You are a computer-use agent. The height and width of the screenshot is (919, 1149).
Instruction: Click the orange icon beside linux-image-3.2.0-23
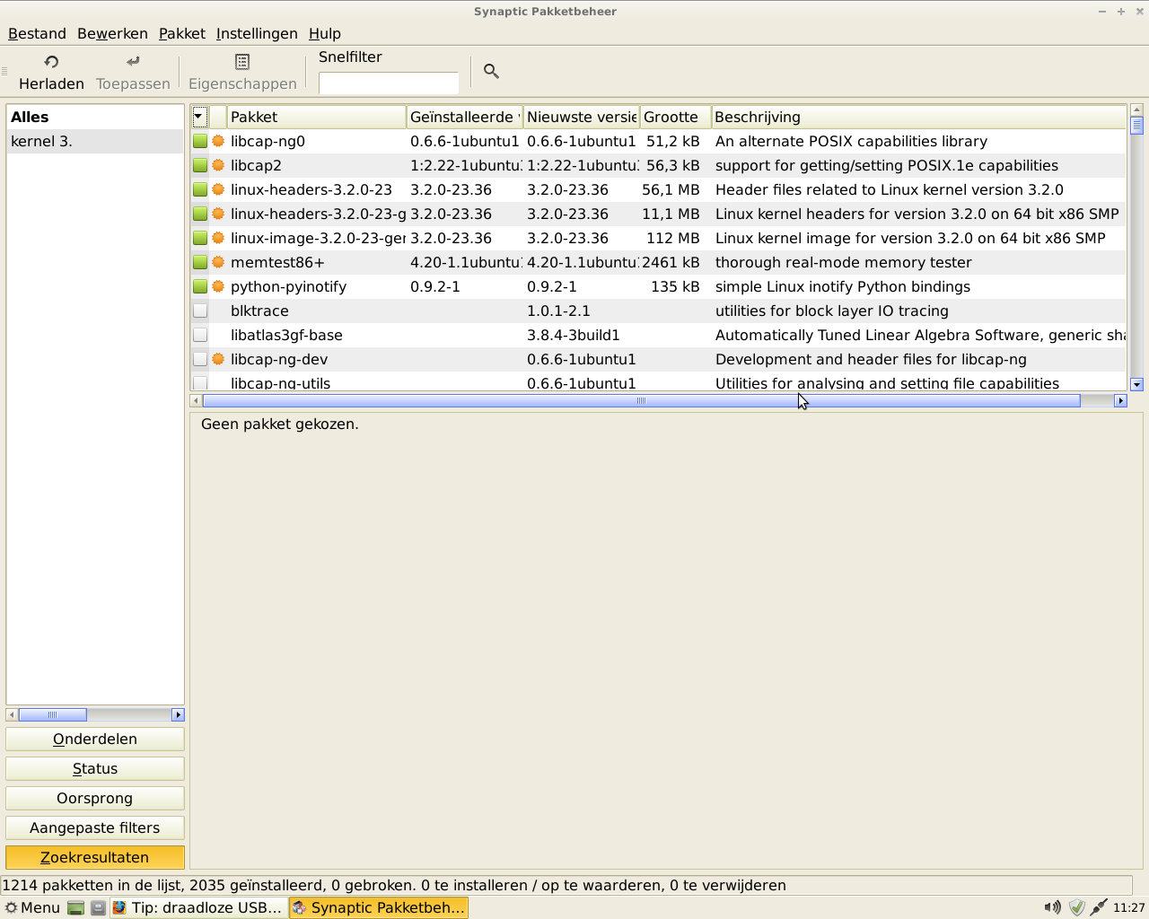coord(218,238)
